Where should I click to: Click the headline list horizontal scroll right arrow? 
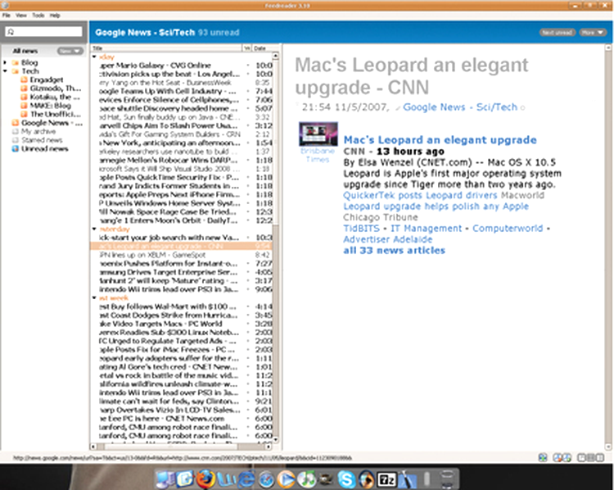(x=269, y=446)
